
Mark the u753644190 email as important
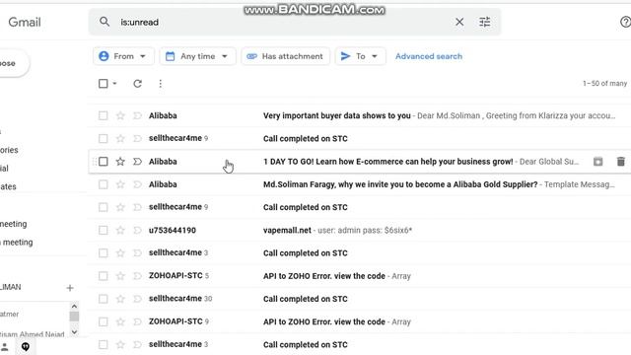(x=137, y=230)
